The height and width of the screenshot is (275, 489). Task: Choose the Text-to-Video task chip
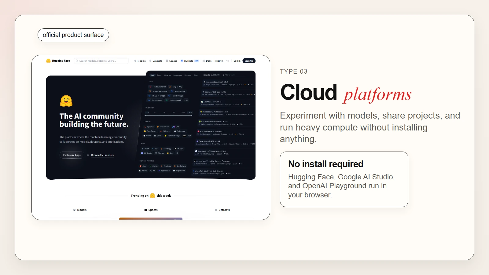[155, 100]
